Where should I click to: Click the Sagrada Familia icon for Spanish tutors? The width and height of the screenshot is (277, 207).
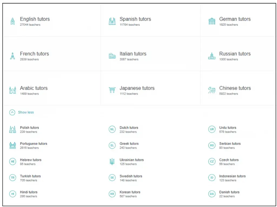tap(112, 21)
